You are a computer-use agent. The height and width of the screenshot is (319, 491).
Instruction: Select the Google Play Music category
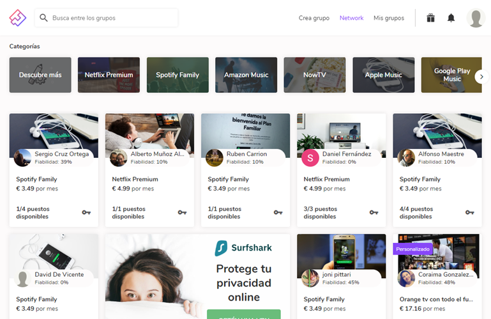(451, 75)
